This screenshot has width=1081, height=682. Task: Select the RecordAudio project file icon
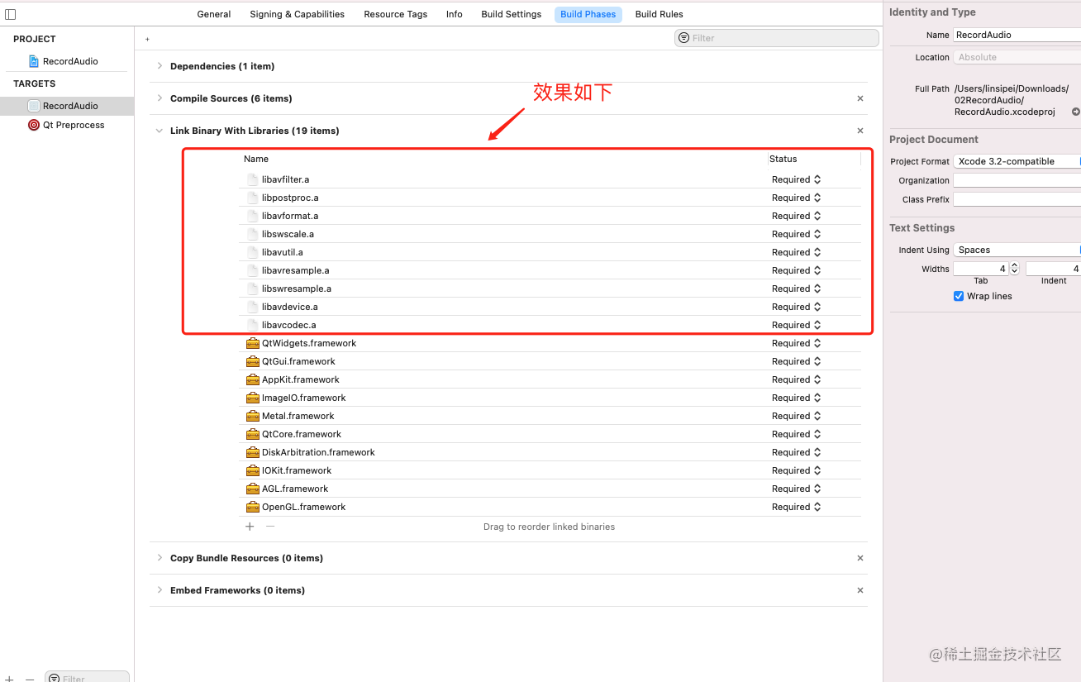(34, 61)
